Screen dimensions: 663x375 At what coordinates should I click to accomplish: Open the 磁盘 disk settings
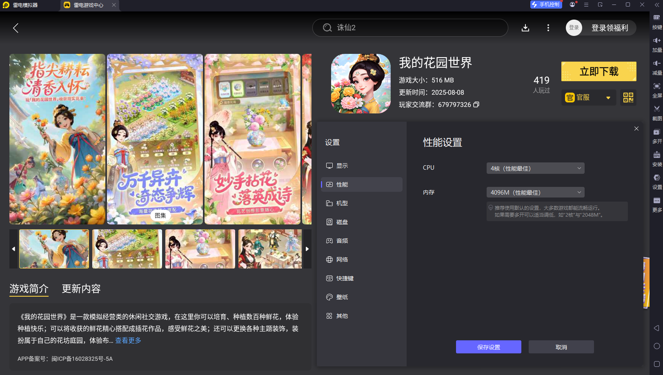click(362, 222)
